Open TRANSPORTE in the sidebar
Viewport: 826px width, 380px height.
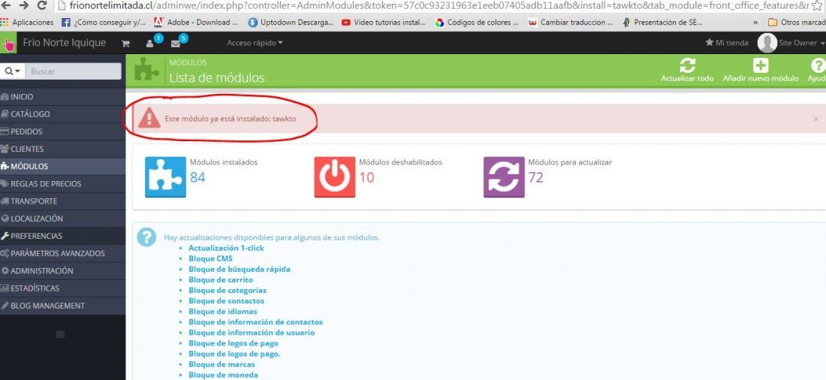(62, 201)
